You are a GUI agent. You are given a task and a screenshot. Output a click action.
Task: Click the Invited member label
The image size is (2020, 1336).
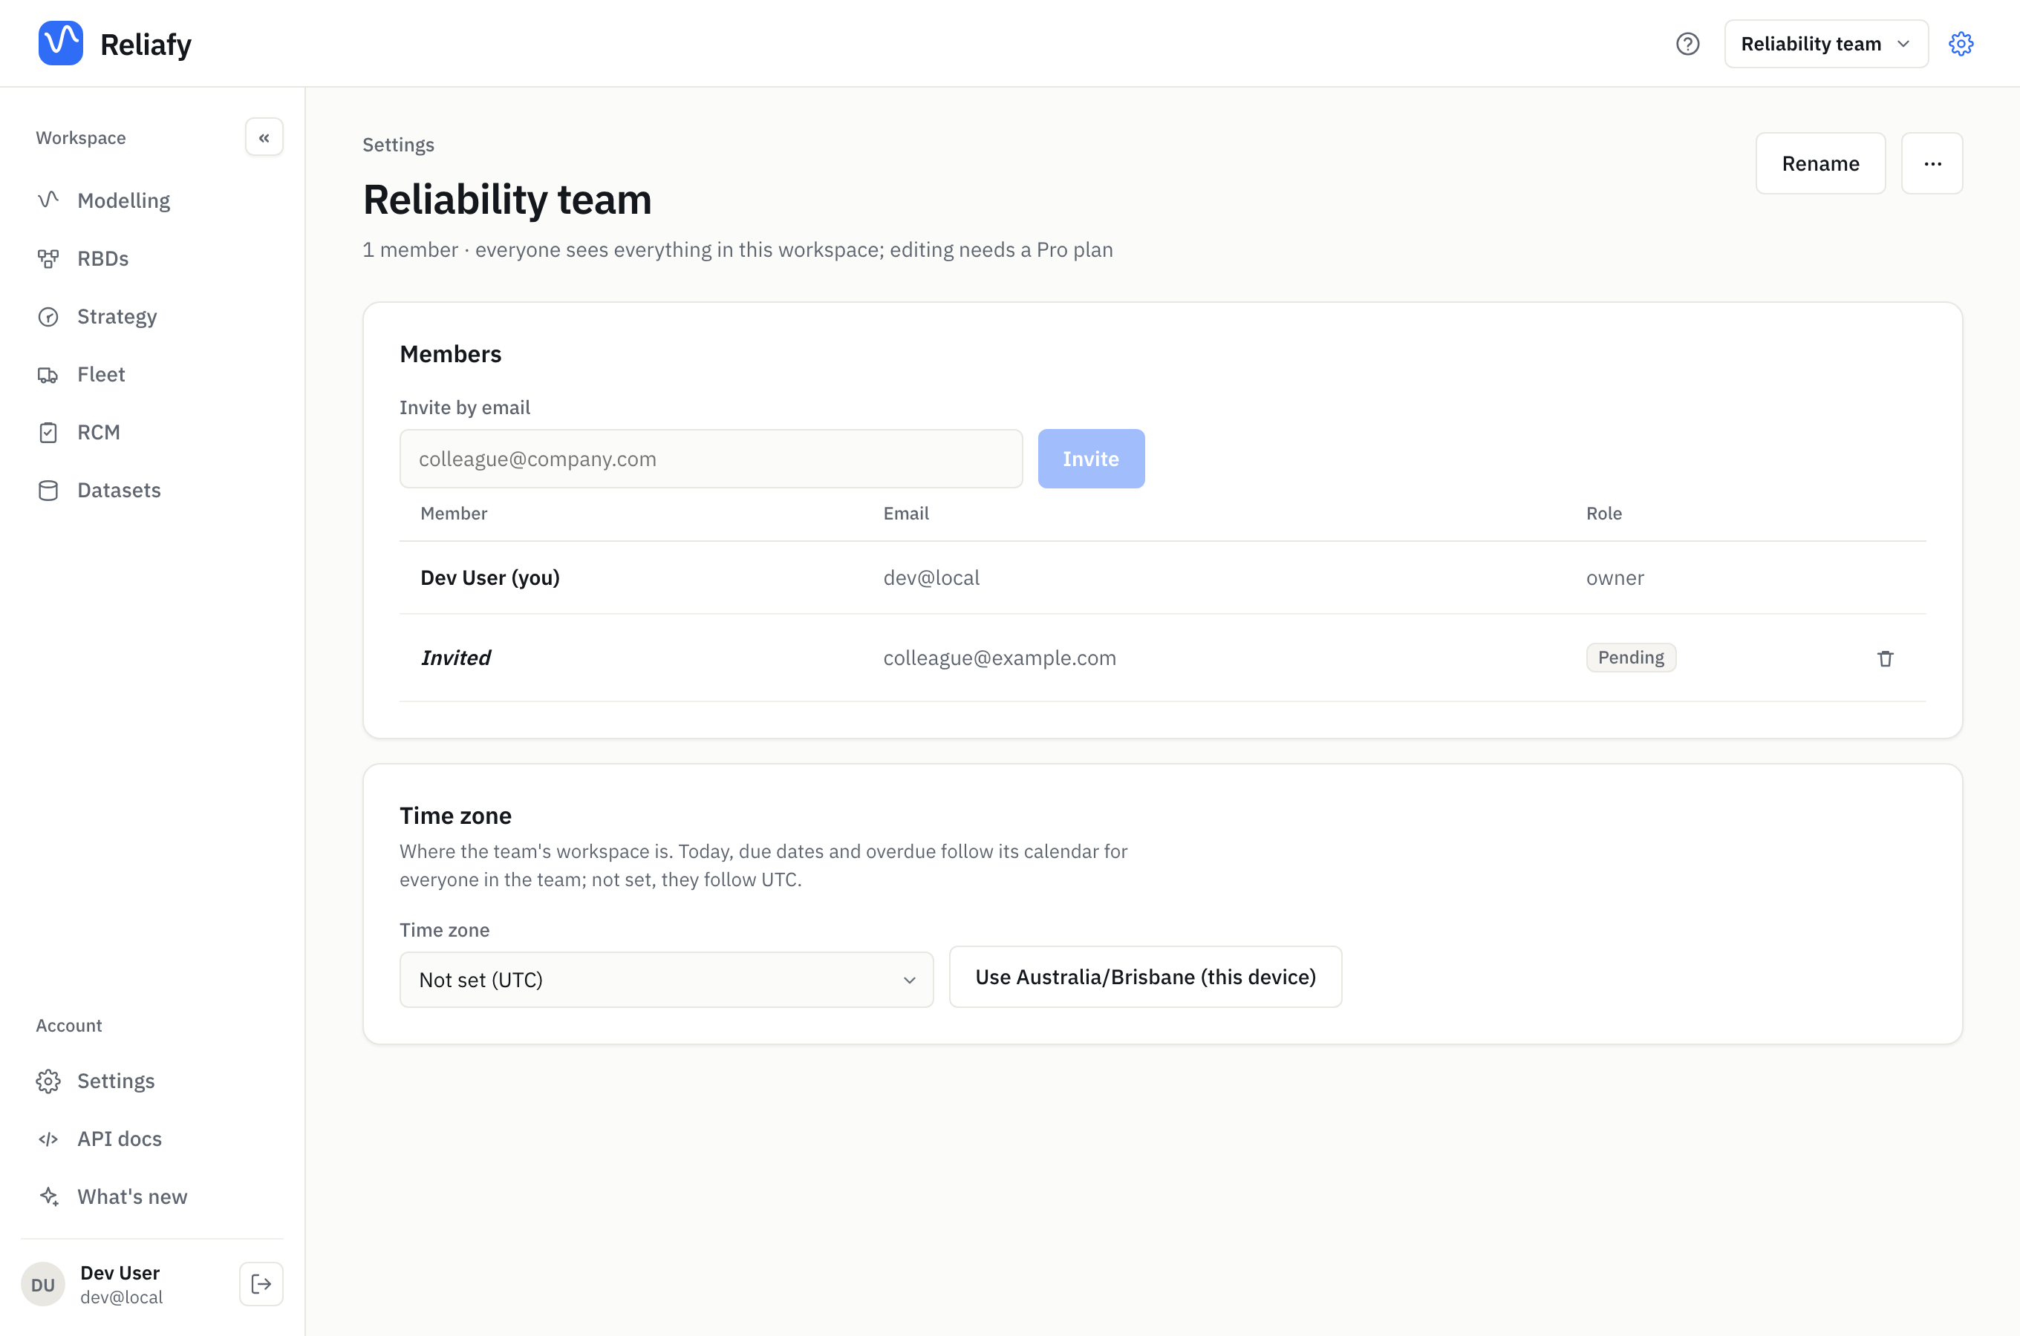pyautogui.click(x=456, y=658)
